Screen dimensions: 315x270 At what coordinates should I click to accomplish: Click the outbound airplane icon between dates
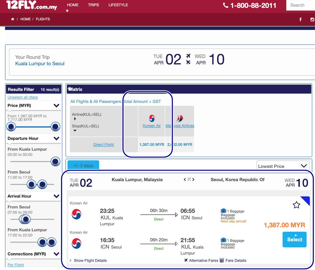[x=188, y=56]
